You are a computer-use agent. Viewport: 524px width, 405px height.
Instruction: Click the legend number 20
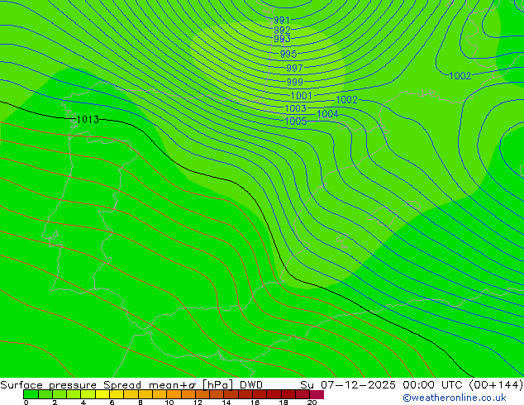click(312, 403)
